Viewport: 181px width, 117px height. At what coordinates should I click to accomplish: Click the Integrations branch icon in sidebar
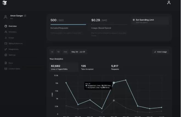[x=6, y=49]
